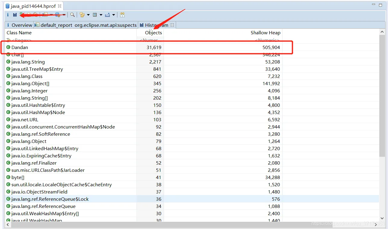Click the 505,904 shallow heap cell
The image size is (388, 229).
tap(271, 47)
